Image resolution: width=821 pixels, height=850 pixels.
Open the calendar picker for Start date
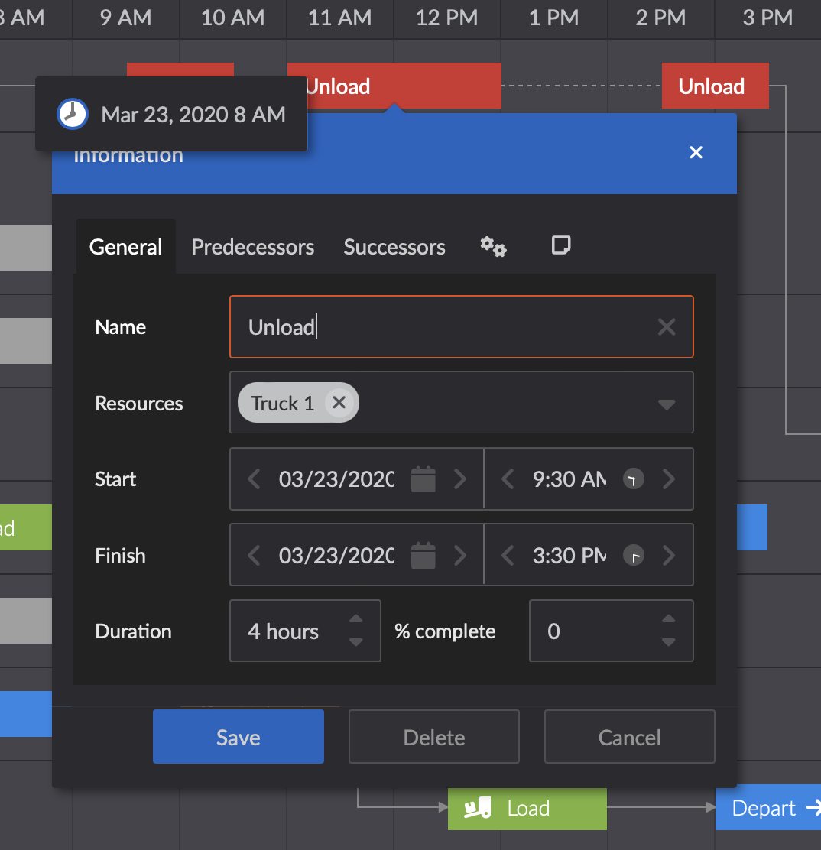[423, 479]
